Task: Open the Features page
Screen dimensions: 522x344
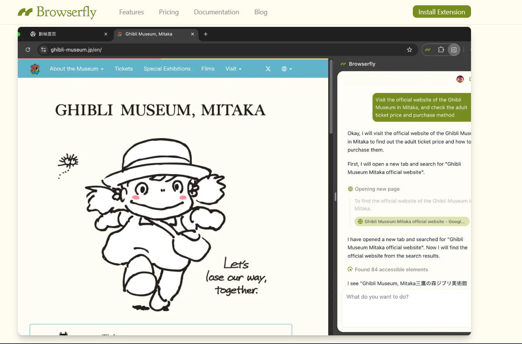Action: pos(131,12)
